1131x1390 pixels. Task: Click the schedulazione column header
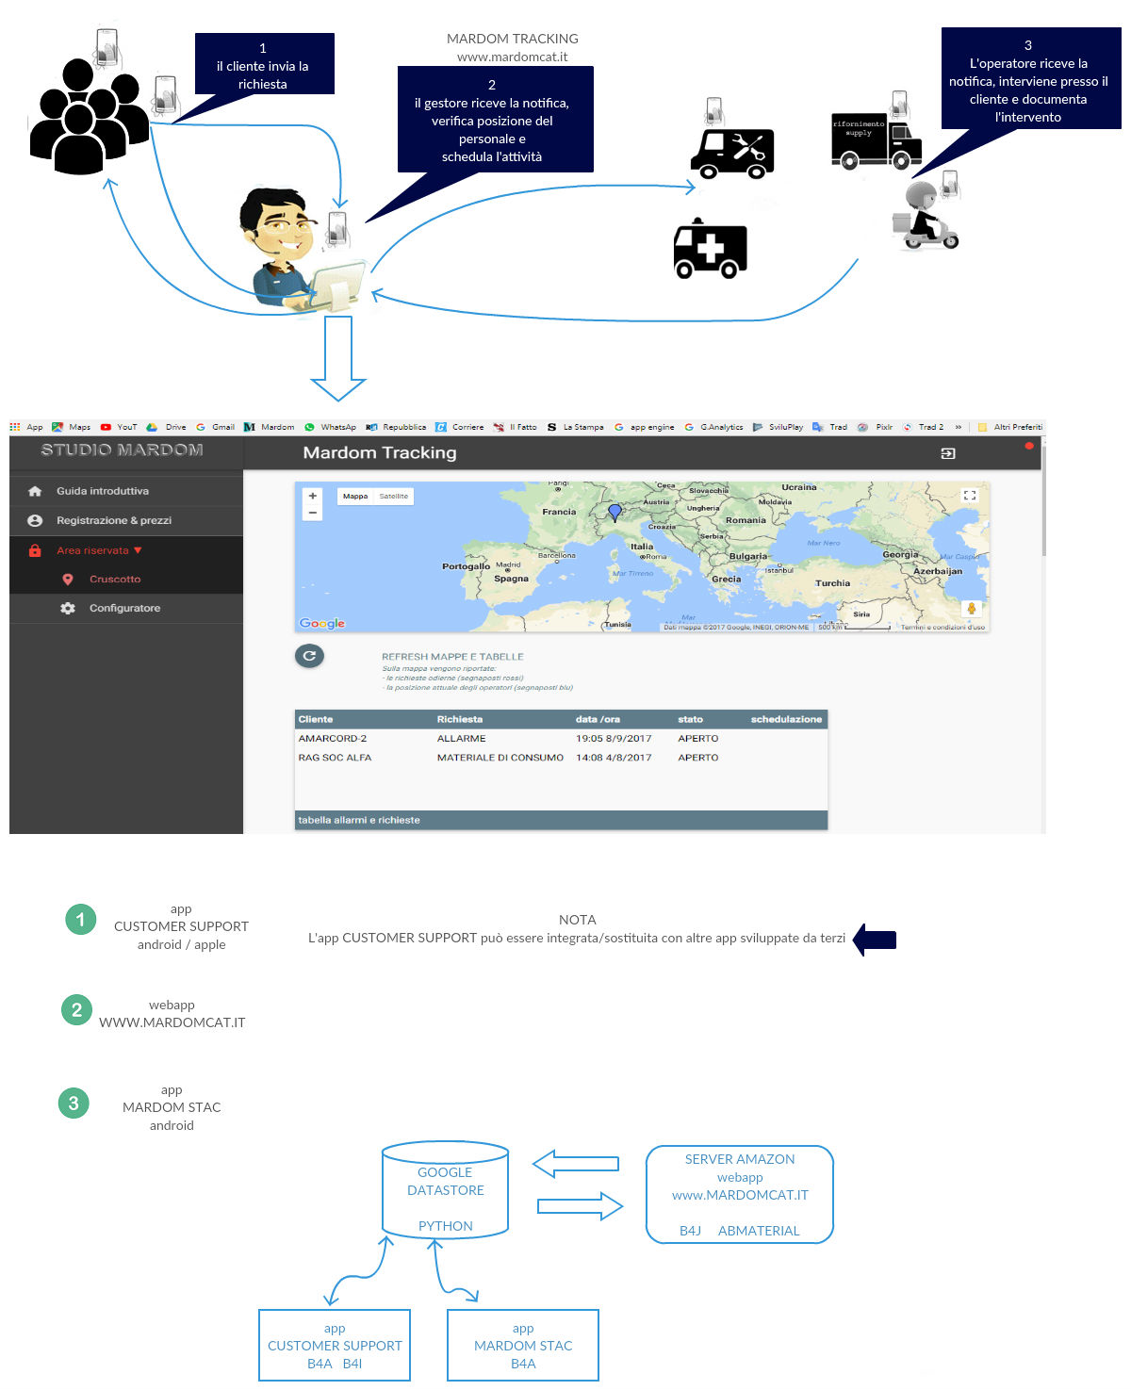tap(786, 719)
